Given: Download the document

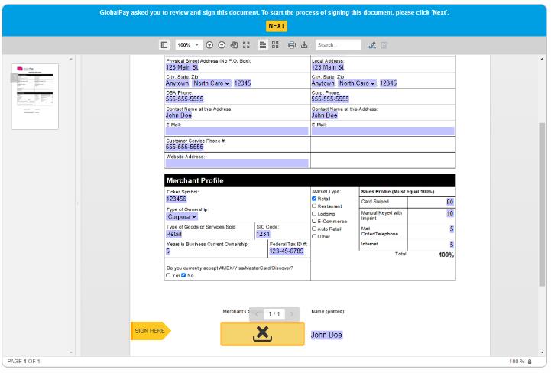Looking at the screenshot, I should [x=304, y=45].
